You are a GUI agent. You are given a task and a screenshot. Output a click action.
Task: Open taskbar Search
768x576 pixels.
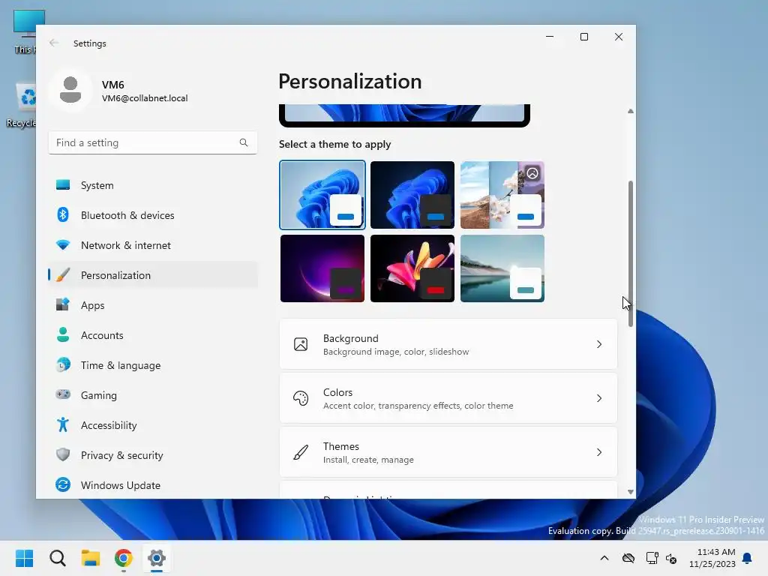tap(57, 558)
